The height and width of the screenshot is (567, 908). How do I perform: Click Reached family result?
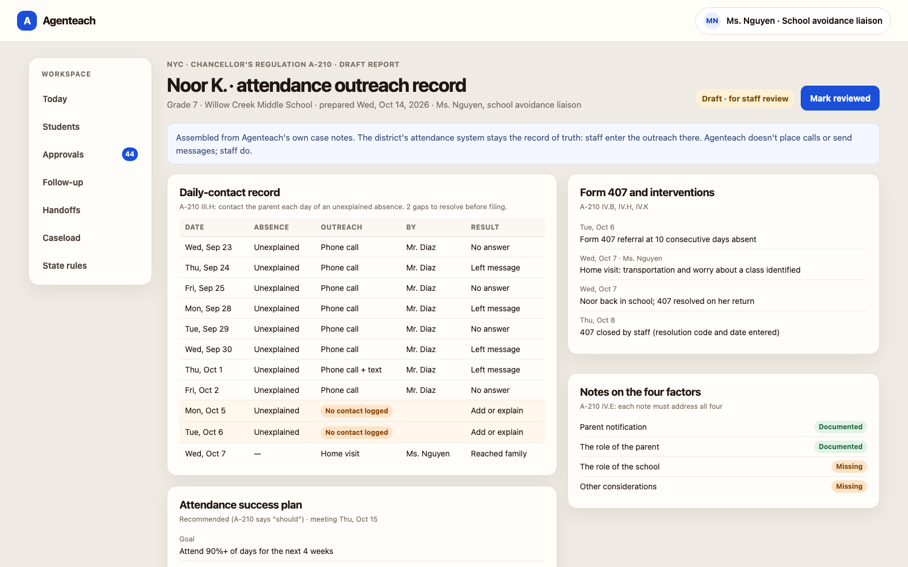tap(499, 454)
